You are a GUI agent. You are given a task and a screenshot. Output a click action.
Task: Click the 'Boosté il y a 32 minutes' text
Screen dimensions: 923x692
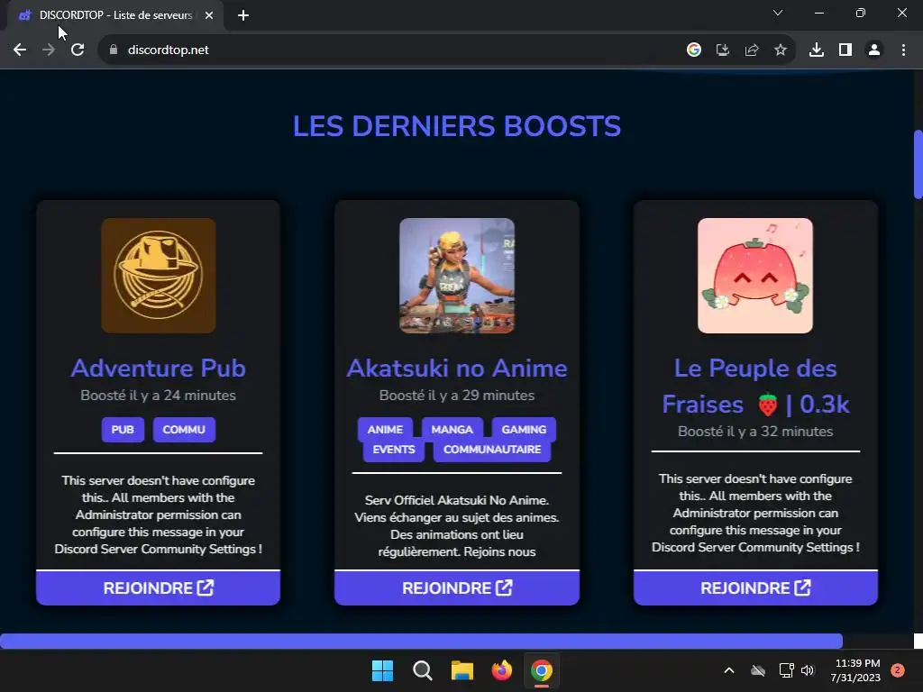click(x=755, y=432)
